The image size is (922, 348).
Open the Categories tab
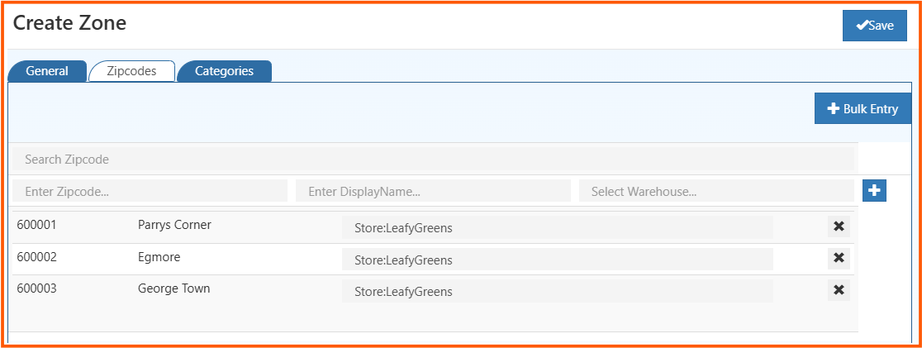pos(224,71)
